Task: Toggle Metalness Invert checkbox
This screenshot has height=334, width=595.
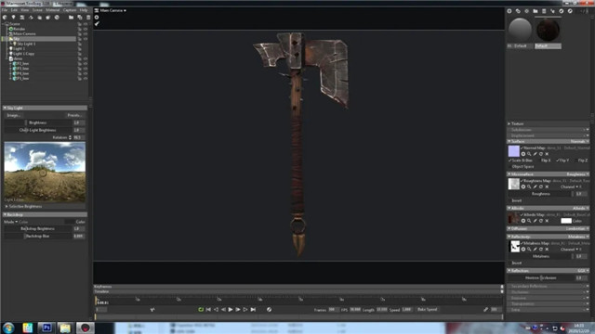Action: point(510,263)
